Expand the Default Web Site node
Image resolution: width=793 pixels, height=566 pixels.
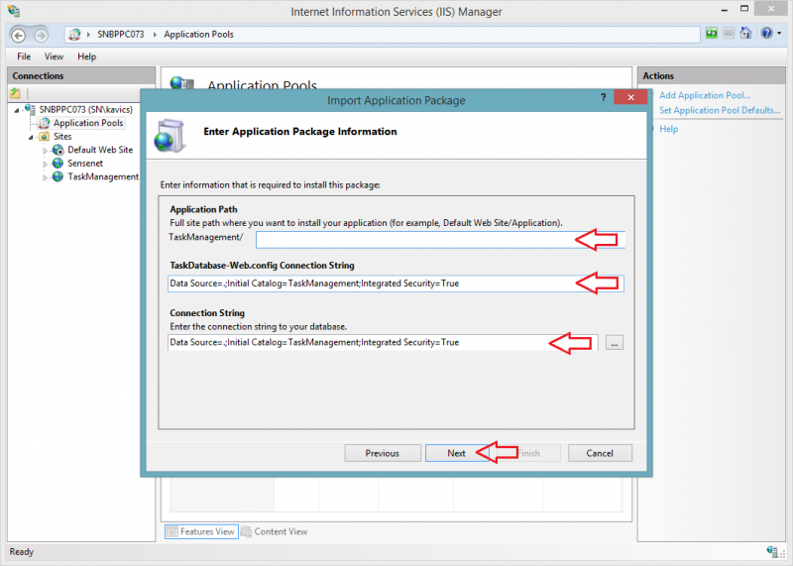pos(45,151)
